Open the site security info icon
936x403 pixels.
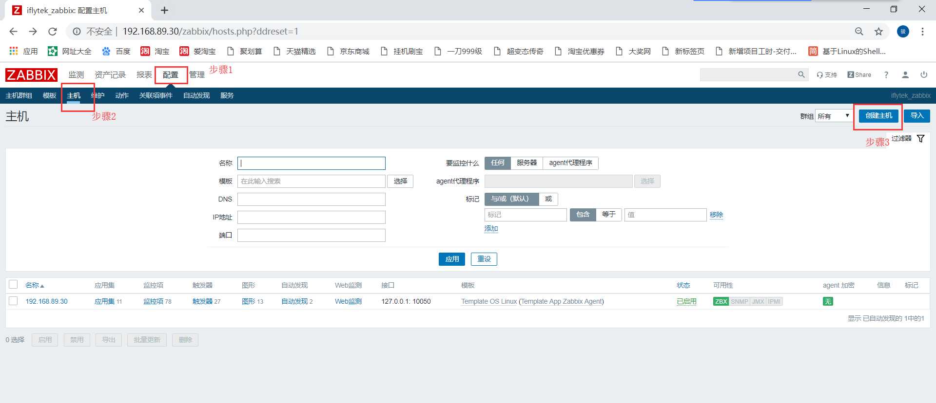click(77, 32)
